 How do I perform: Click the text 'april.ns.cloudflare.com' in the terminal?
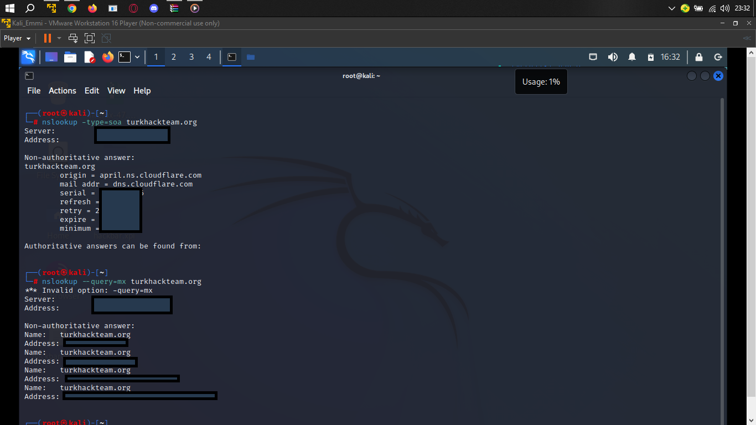point(151,175)
